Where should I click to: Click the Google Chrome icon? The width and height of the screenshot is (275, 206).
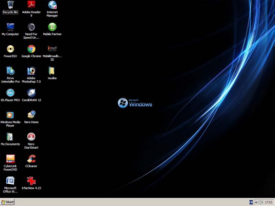[x=31, y=49]
